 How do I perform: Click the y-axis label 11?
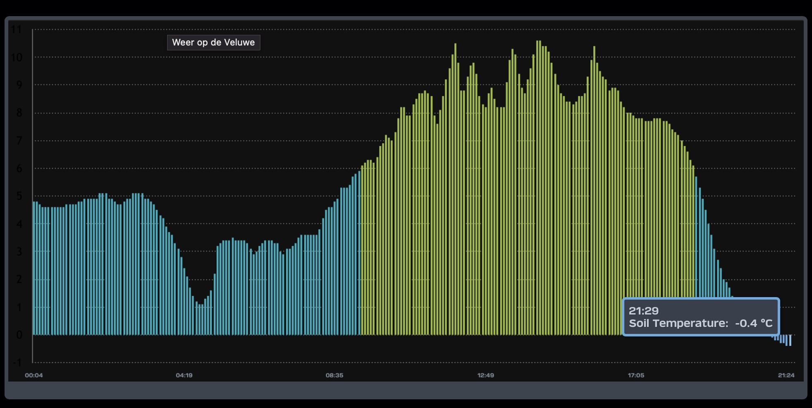(x=17, y=29)
